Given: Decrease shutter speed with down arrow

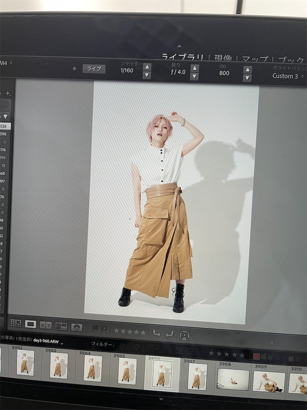Looking at the screenshot, I should pos(147,75).
